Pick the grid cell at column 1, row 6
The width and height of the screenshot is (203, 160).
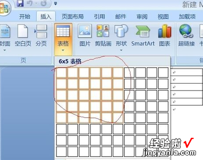click(61, 129)
